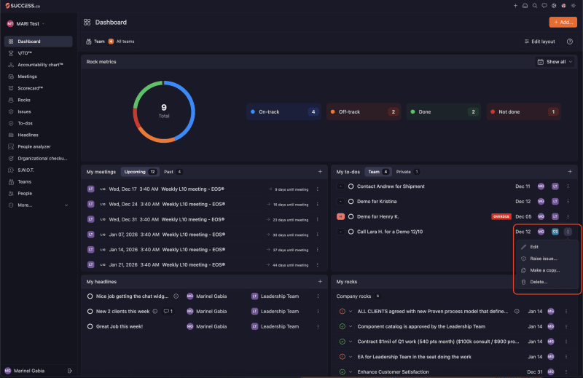Mark Demo for Kristina to-do as done

click(351, 202)
